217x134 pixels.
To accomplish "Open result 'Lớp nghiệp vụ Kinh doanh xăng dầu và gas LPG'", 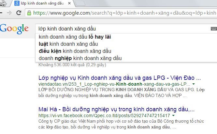I will [120, 78].
